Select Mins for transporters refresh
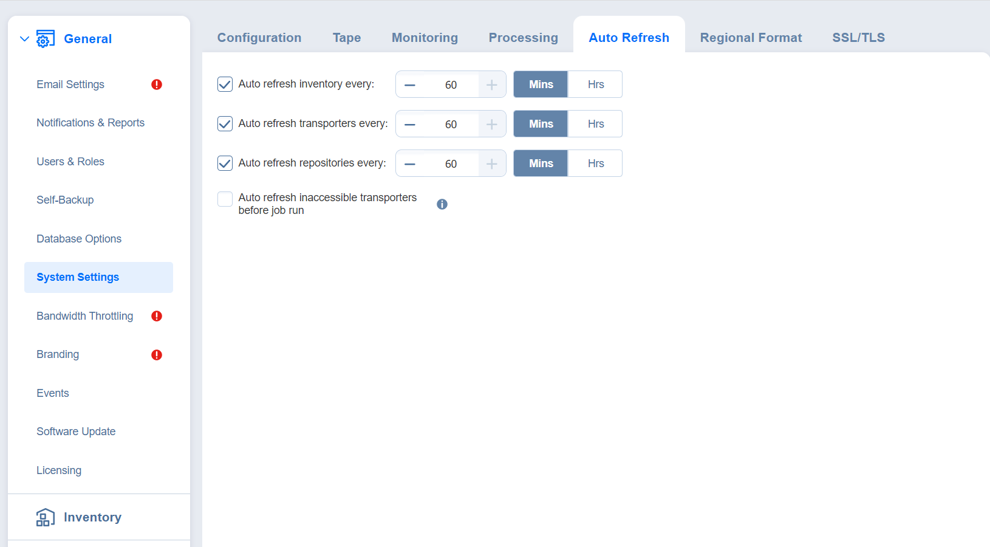990x547 pixels. [x=541, y=124]
